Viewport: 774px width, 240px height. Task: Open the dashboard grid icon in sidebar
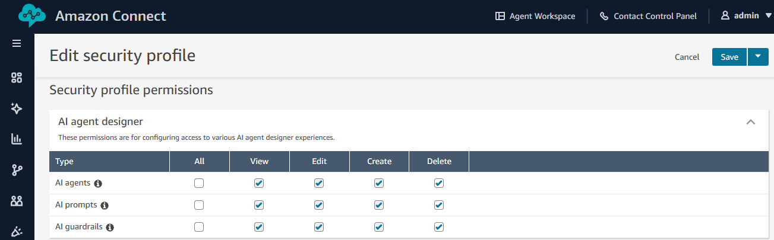(x=17, y=78)
